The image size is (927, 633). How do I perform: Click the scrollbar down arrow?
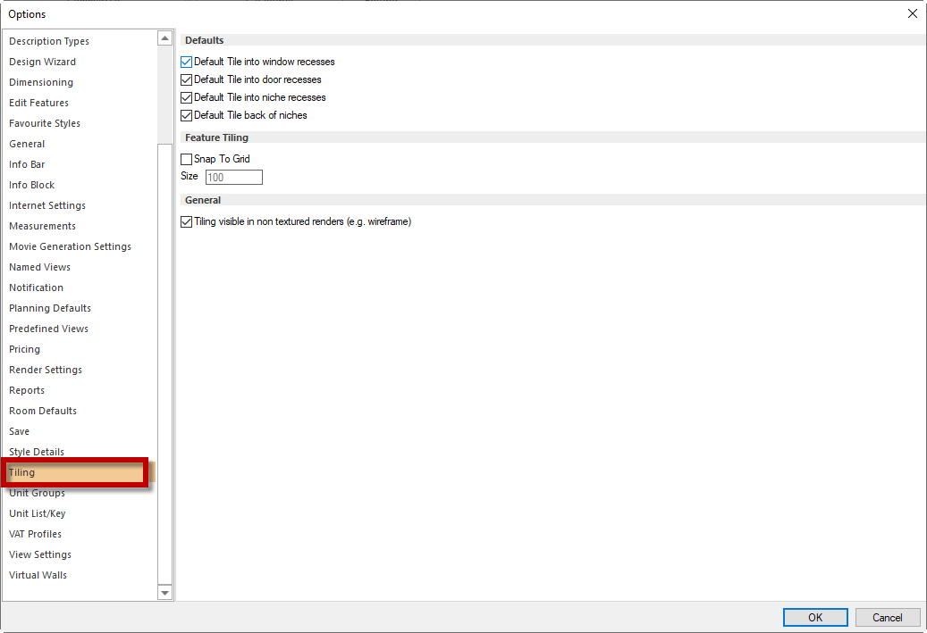pos(164,592)
